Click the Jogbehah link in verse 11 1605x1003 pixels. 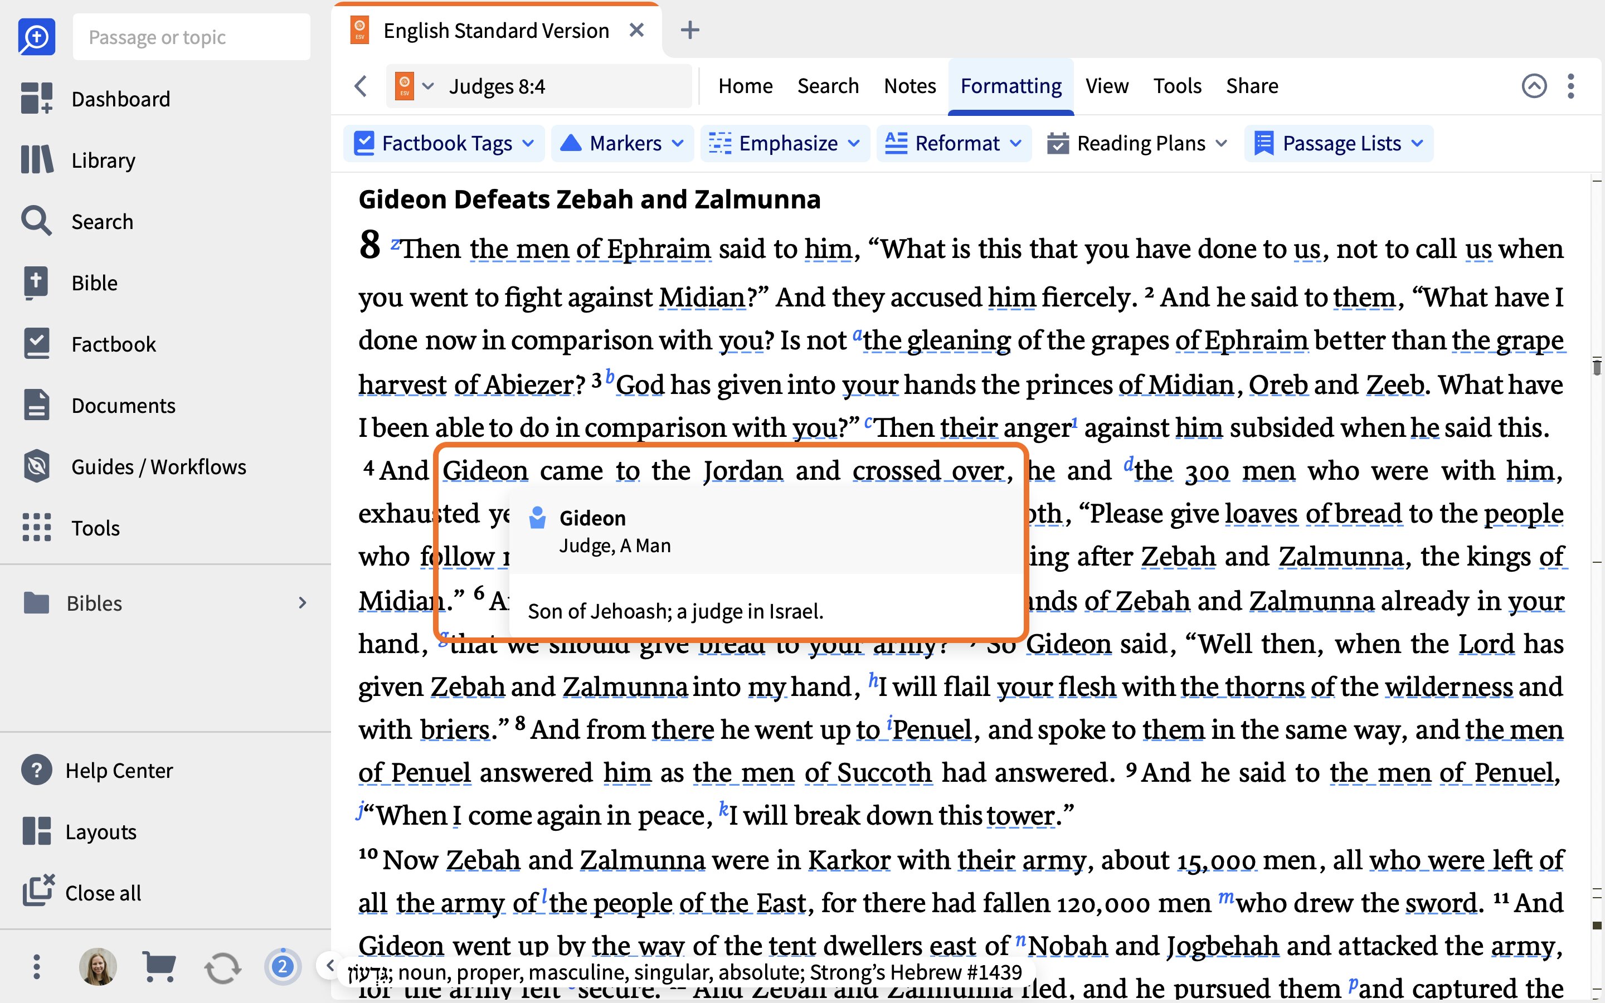click(x=1222, y=946)
